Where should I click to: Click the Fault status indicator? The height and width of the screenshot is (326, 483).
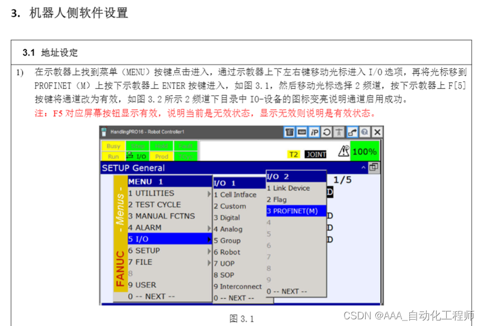185,146
